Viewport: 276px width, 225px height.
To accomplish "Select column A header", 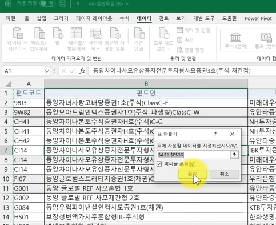I will tap(29, 84).
